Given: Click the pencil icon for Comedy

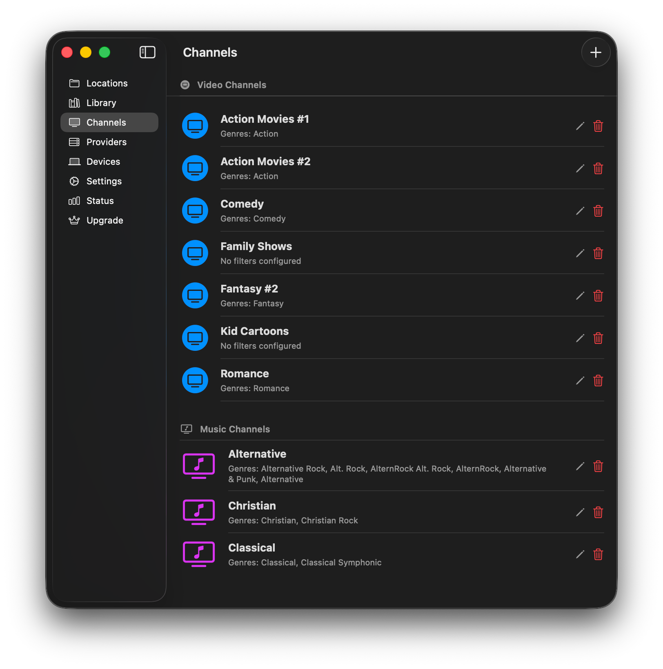Looking at the screenshot, I should pyautogui.click(x=580, y=211).
